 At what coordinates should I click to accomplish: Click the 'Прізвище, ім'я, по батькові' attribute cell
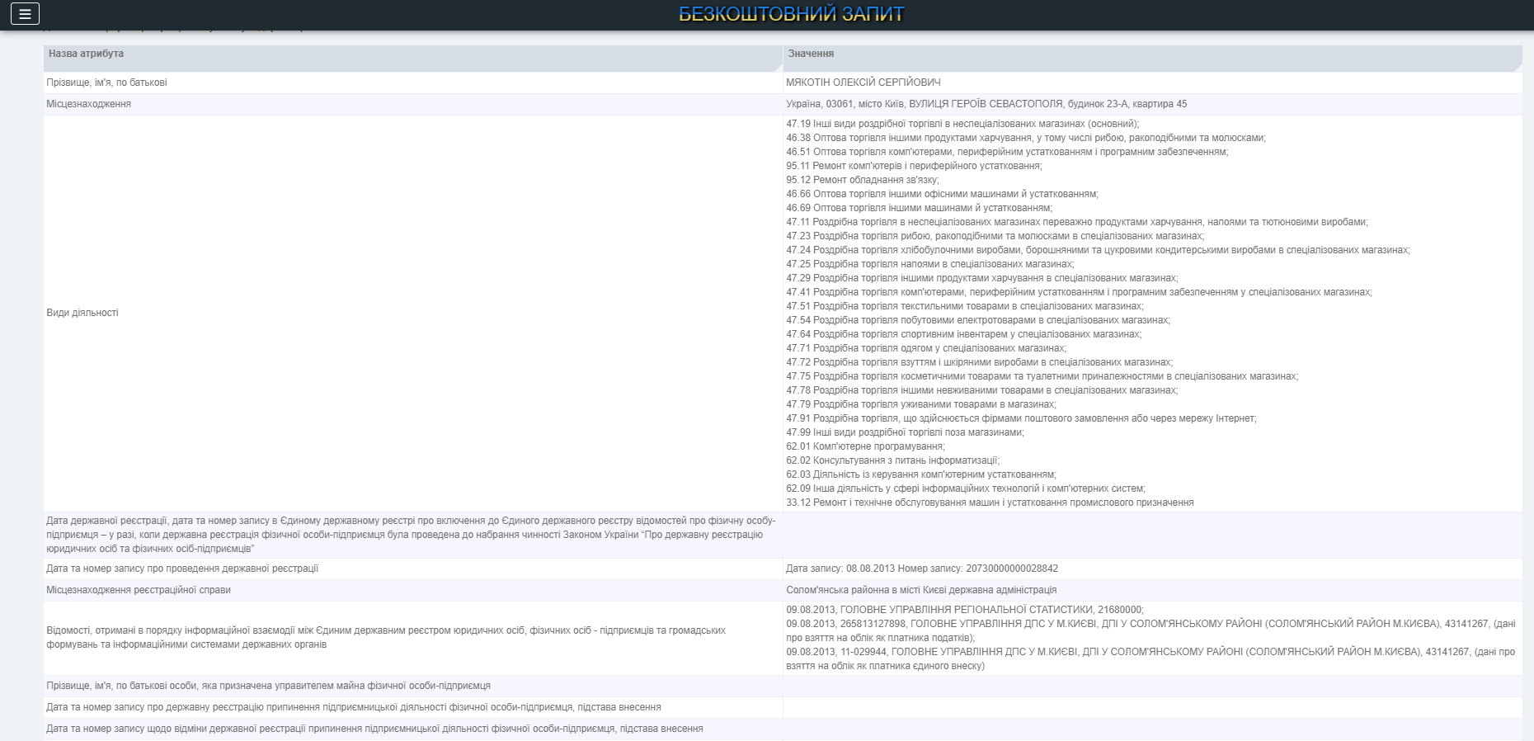click(x=107, y=83)
